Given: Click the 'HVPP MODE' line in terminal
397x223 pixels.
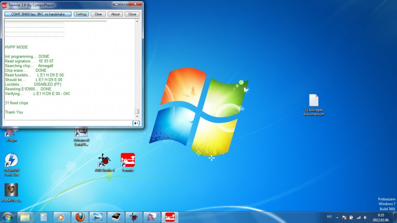Looking at the screenshot, I should click(x=16, y=47).
